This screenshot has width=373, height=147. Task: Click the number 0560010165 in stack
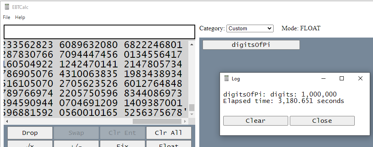[88, 113]
